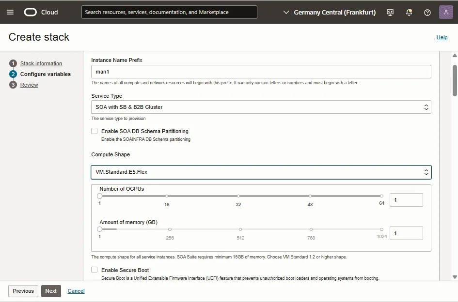Open the user profile avatar
The width and height of the screenshot is (458, 302).
click(446, 12)
